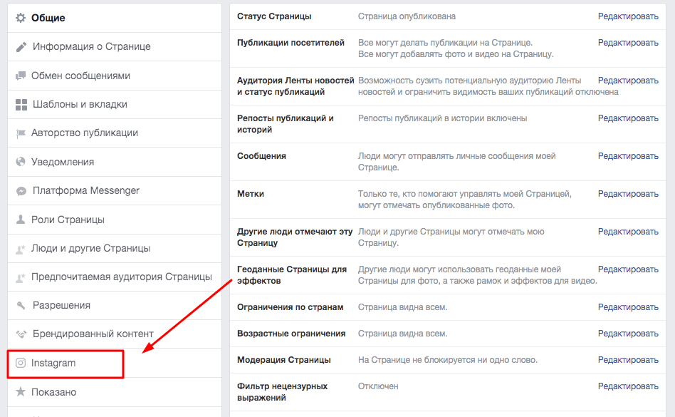Select Предпочитаемая аудитория Страницы in sidebar
Image resolution: width=675 pixels, height=417 pixels.
click(121, 277)
